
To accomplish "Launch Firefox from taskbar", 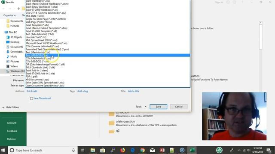I will pos(122,150).
